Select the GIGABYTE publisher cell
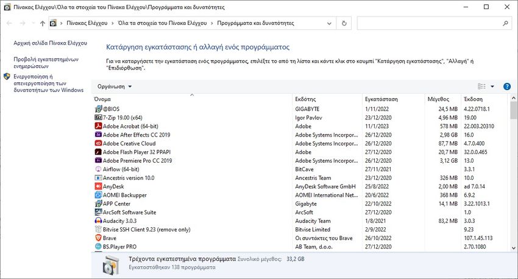 pyautogui.click(x=307, y=109)
